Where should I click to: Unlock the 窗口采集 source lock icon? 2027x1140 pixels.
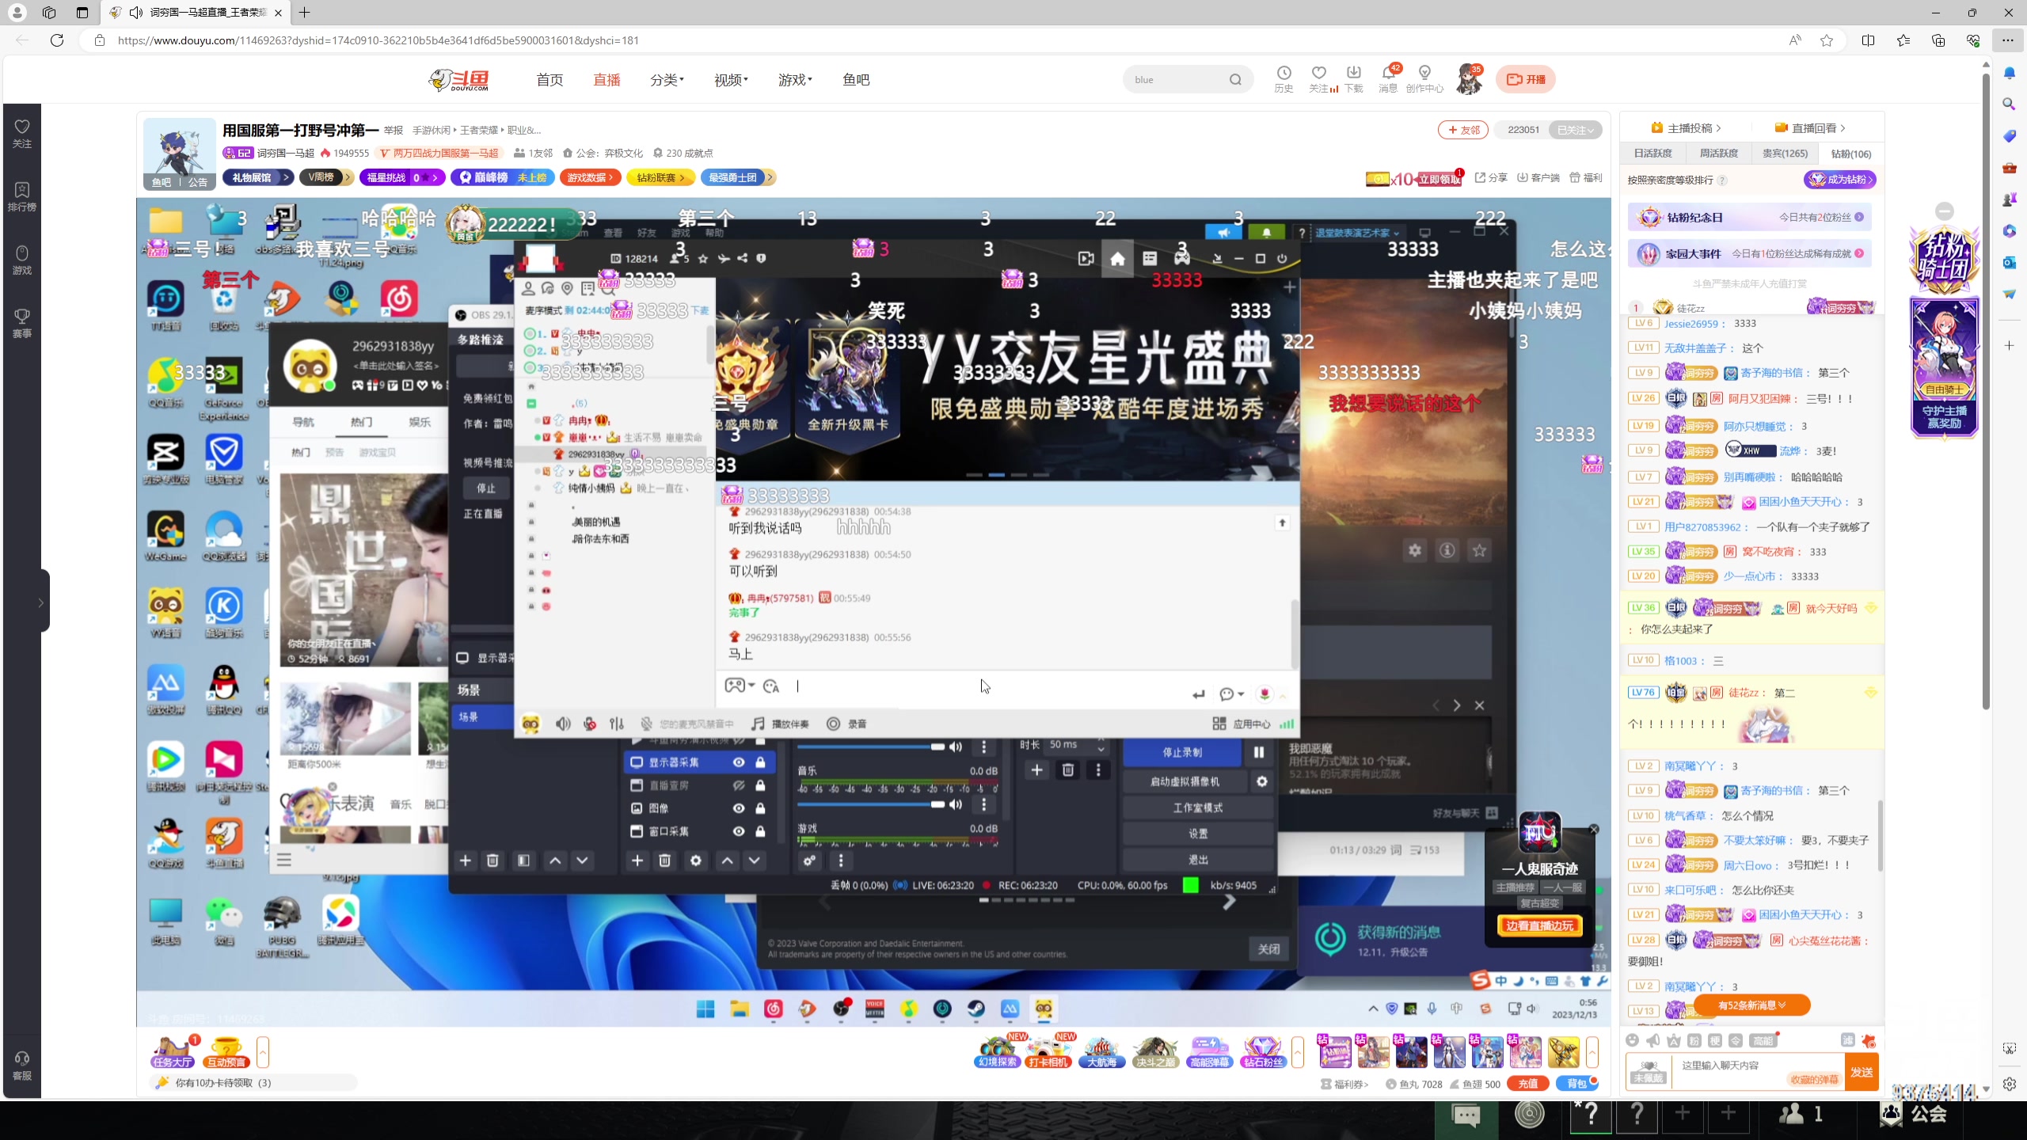761,831
